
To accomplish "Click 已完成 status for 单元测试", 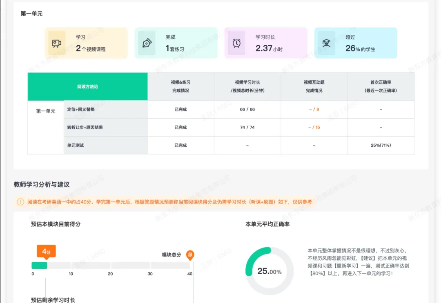I will (x=180, y=146).
